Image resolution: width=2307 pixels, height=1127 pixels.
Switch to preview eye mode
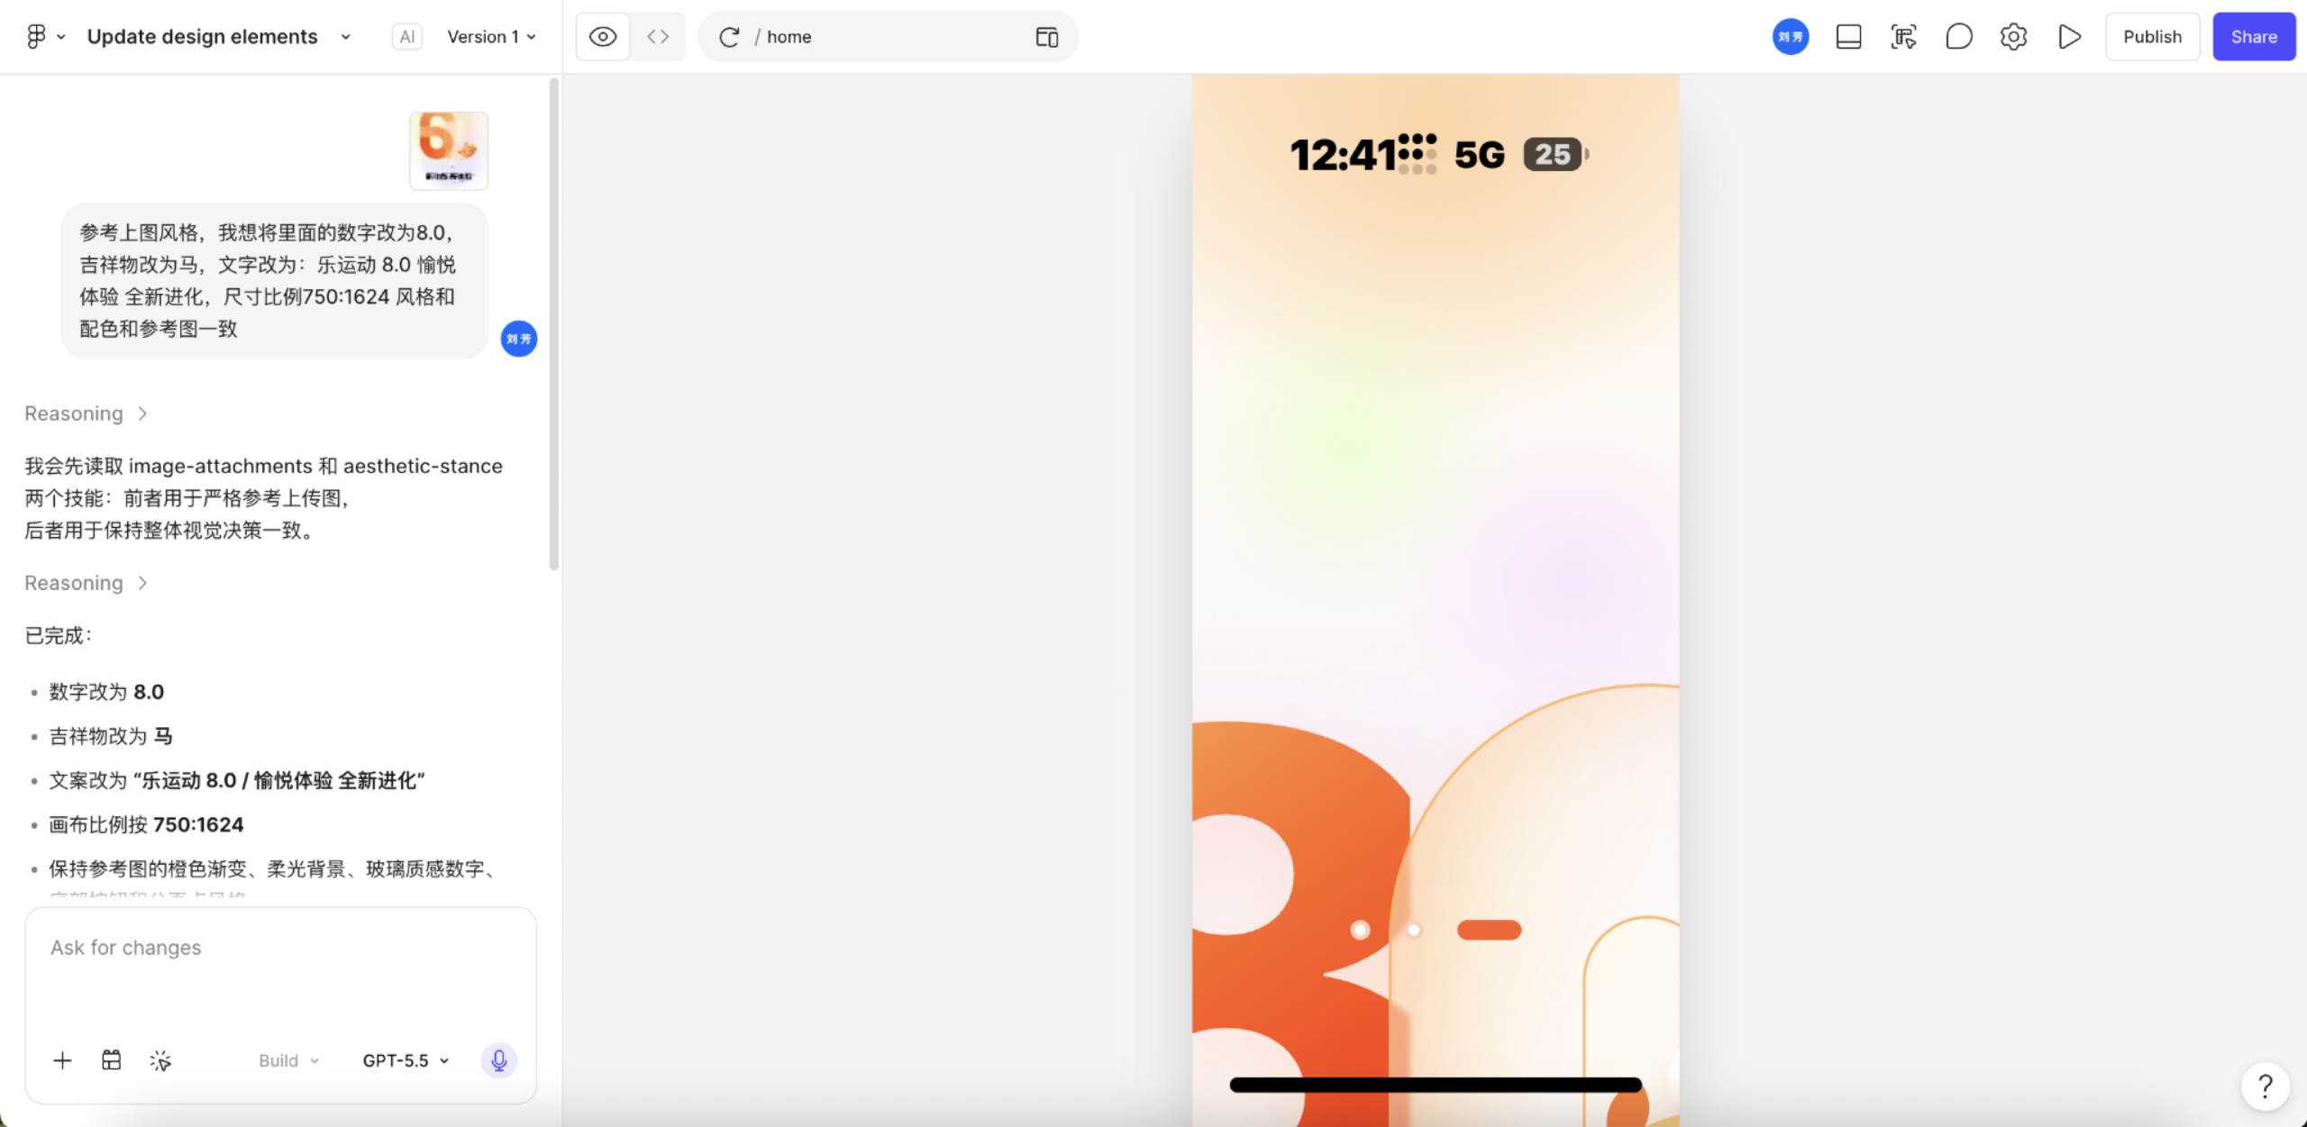click(x=603, y=37)
